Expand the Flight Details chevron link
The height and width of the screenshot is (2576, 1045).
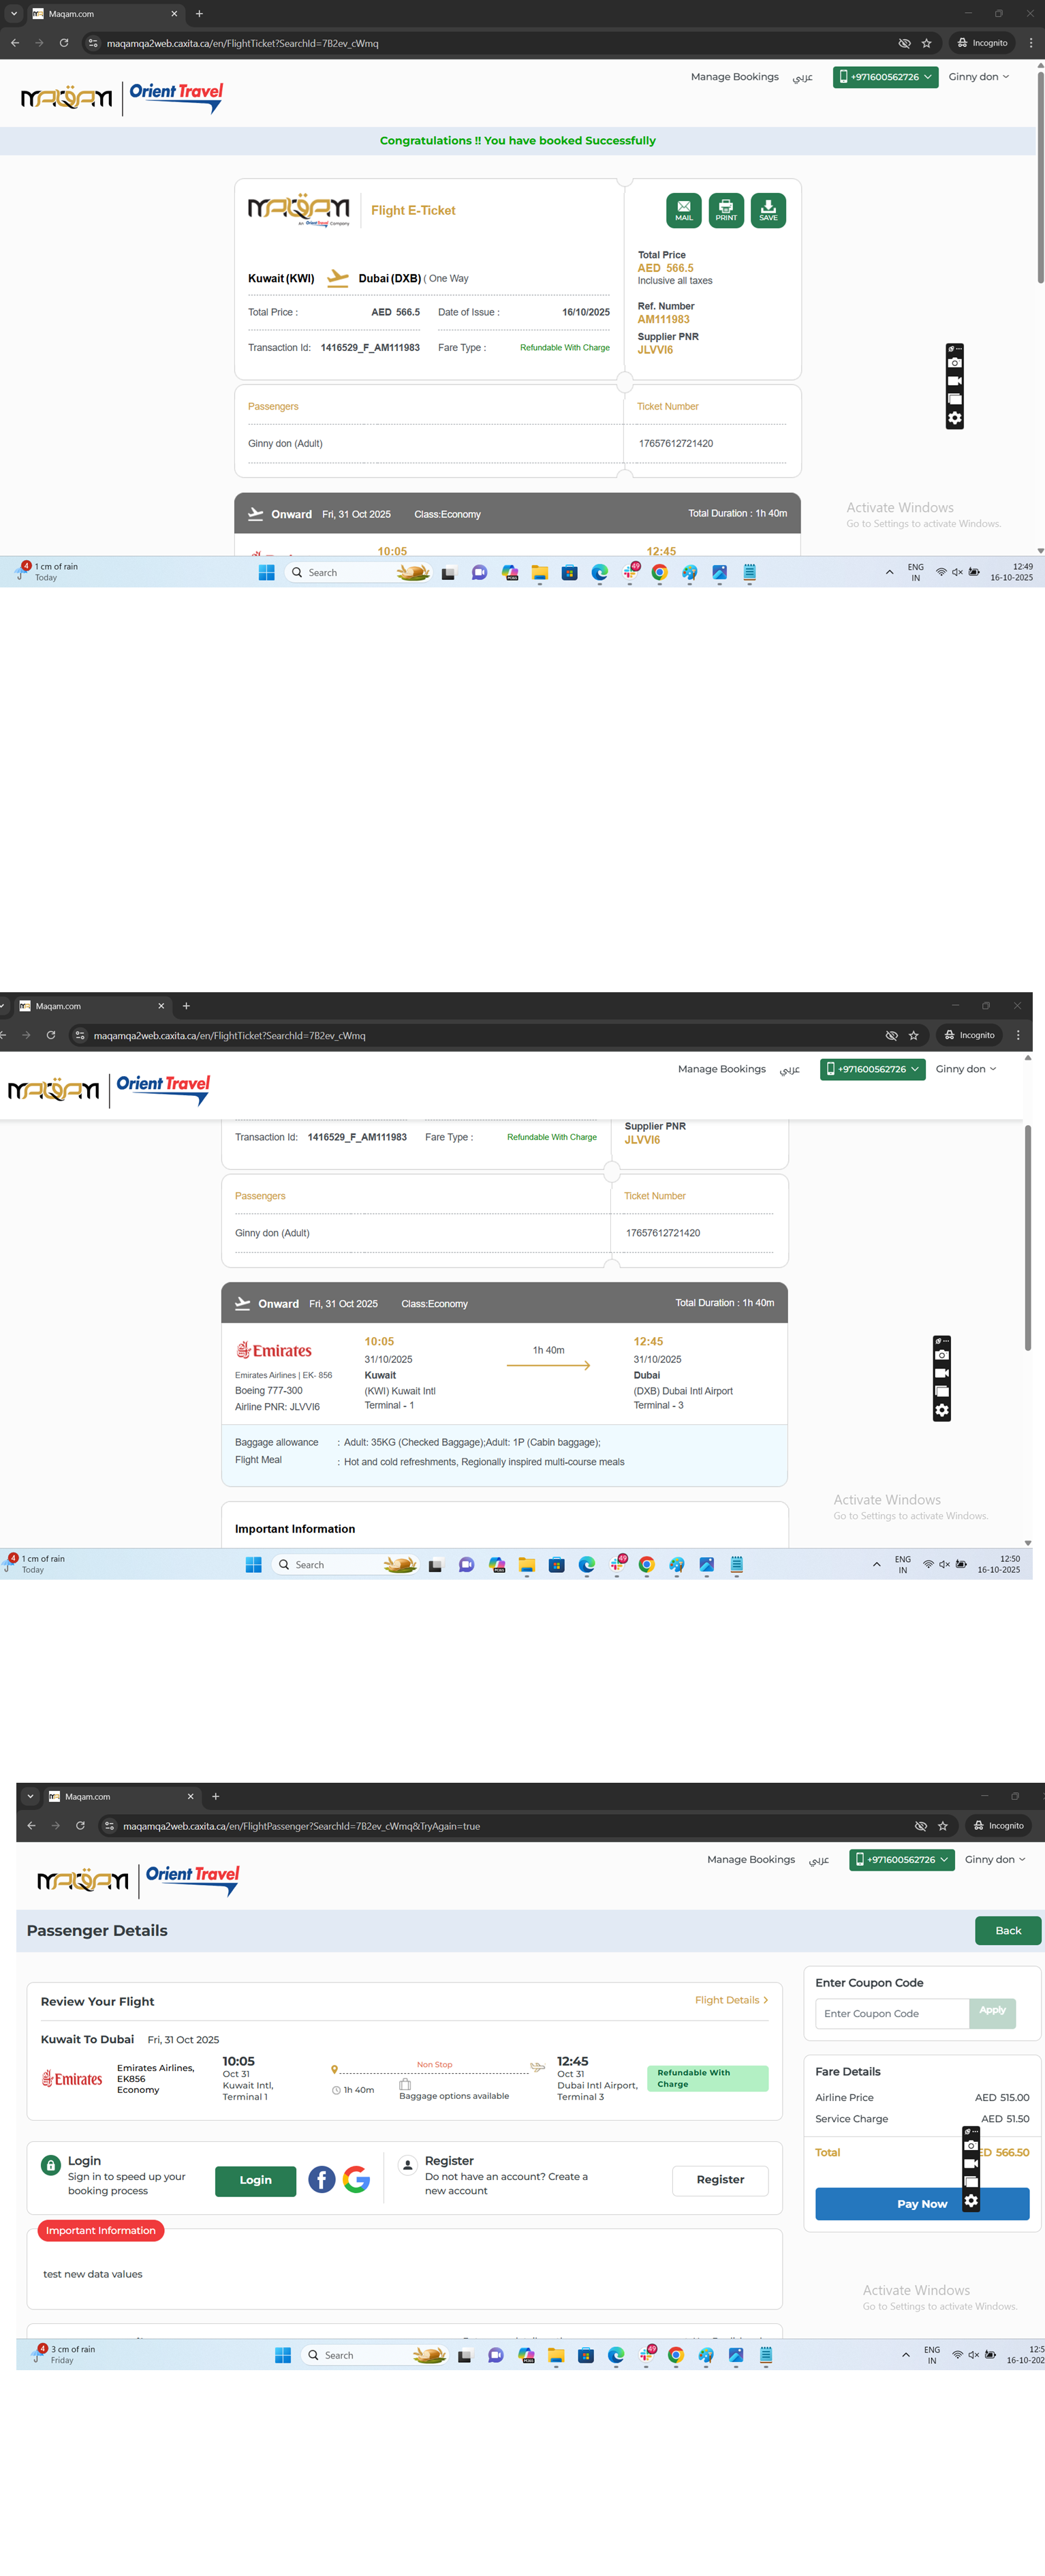[731, 2000]
